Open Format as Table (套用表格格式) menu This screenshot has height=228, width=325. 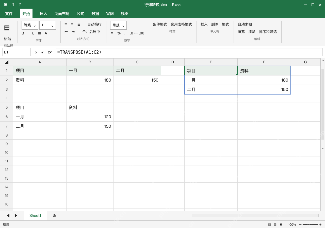pyautogui.click(x=181, y=24)
